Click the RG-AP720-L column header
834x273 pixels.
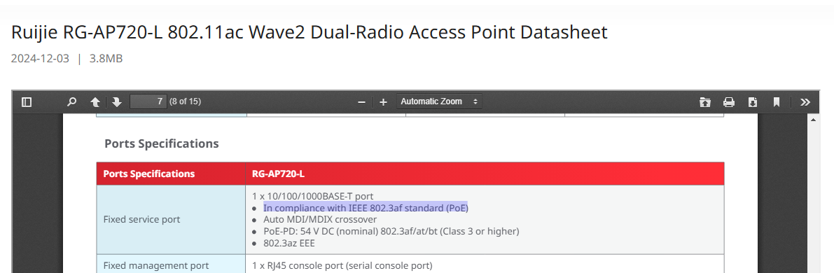pos(278,174)
